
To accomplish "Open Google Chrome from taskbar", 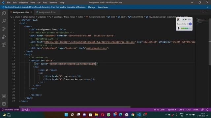I will 133,115.
